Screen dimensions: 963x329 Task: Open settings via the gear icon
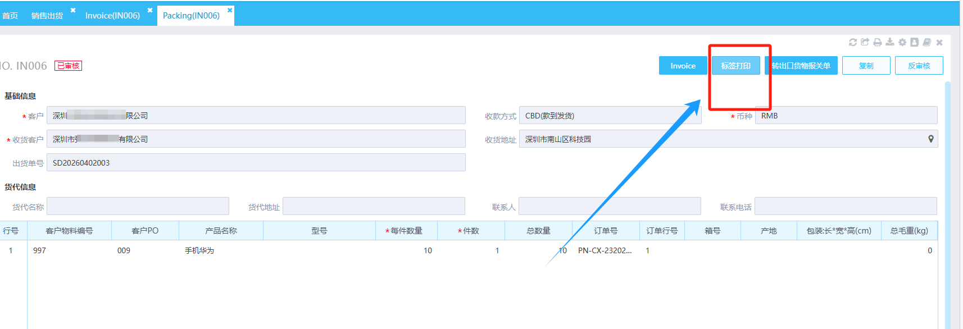click(902, 42)
